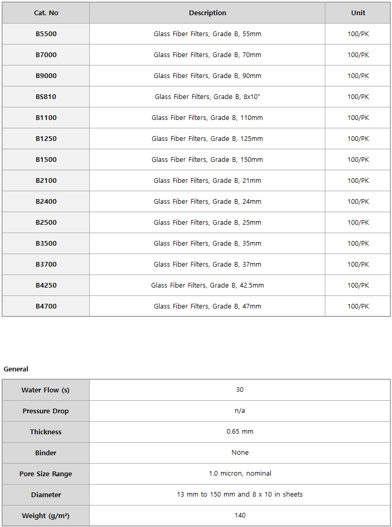Select catalog number B7000
Viewport: 392px width, 527px height.
(x=46, y=55)
